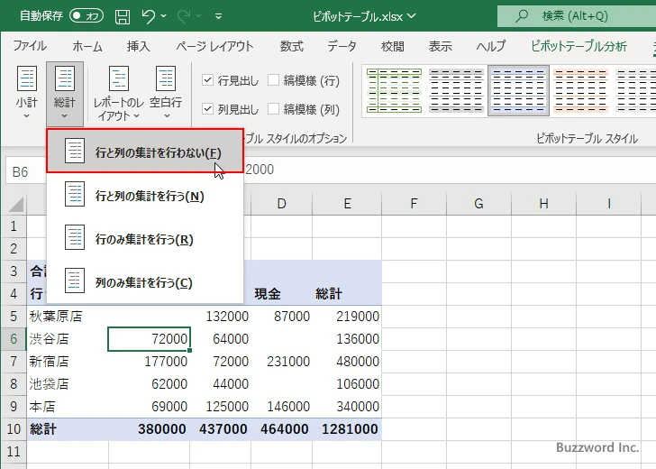Click the grand total cell 1281000
656x469 pixels.
347,428
